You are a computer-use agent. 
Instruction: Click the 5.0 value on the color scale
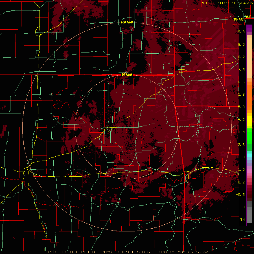[241, 107]
